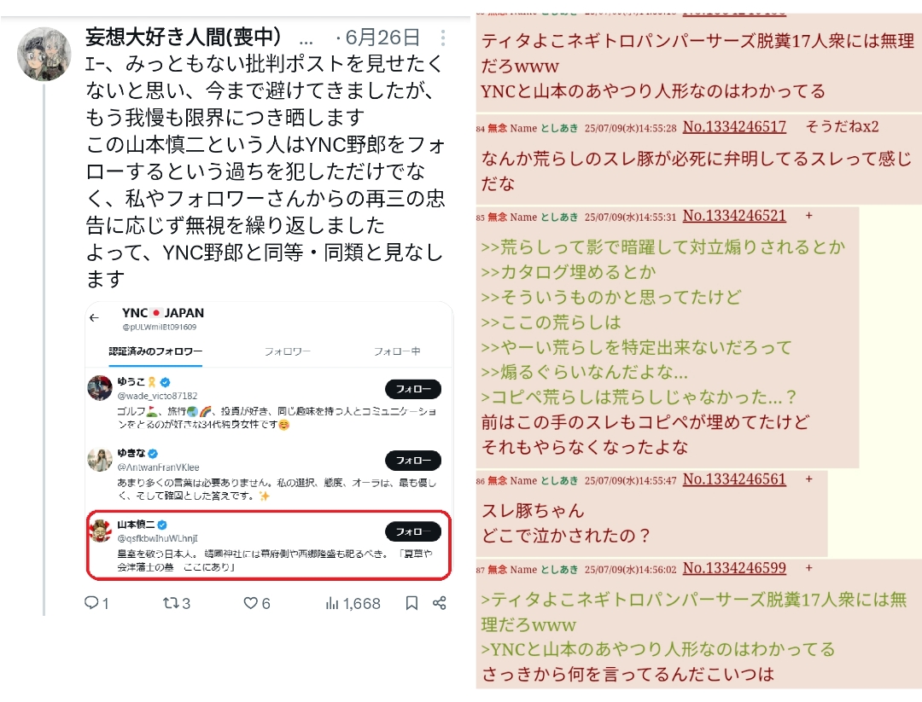This screenshot has width=922, height=702.
Task: Bookmark the post with the bookmark icon
Action: click(411, 603)
